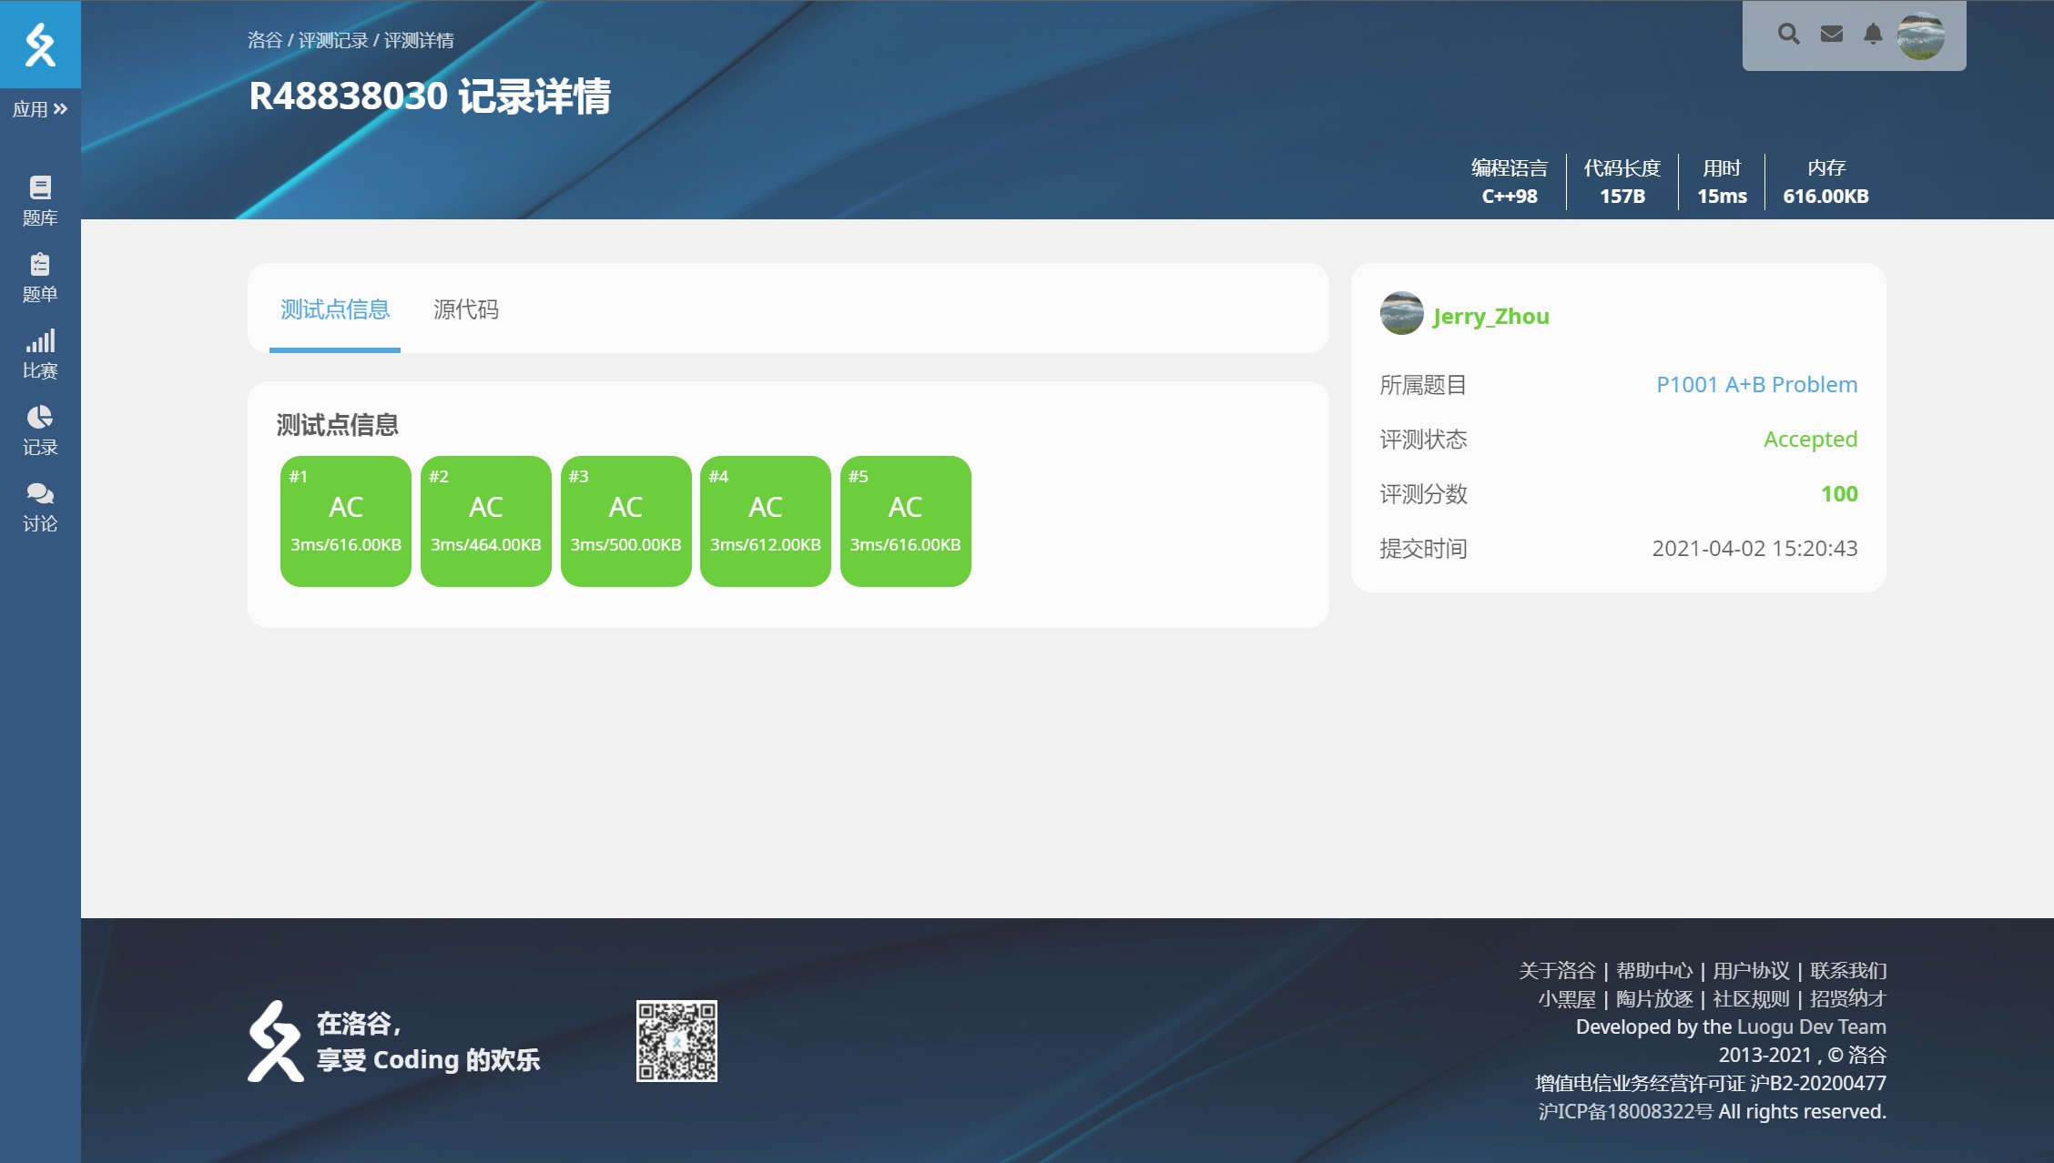Click the footer QR code image
The width and height of the screenshot is (2054, 1163).
(676, 1040)
